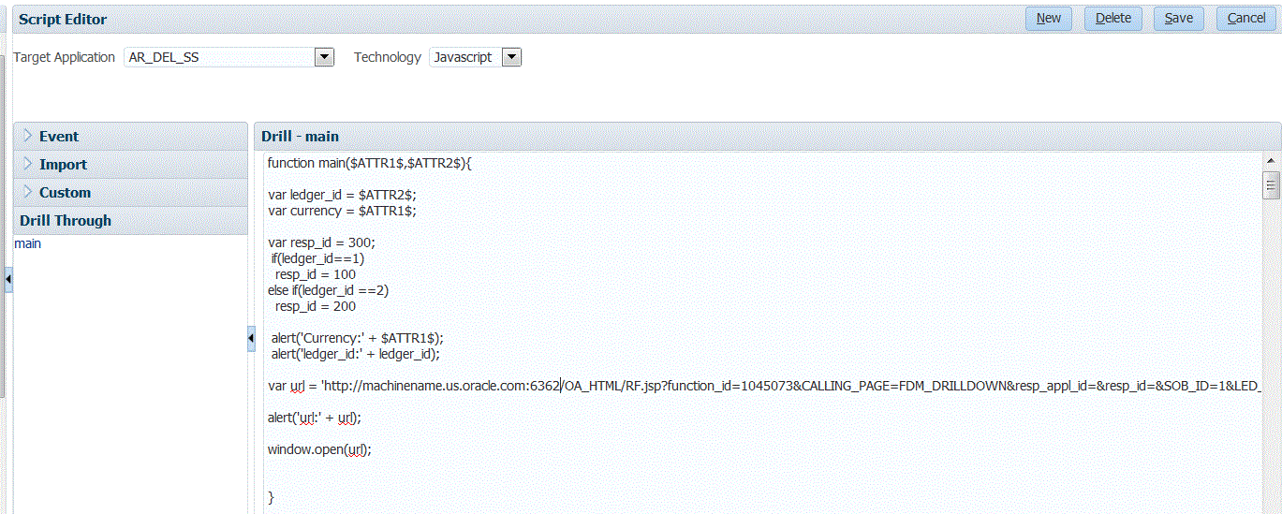1282x514 pixels.
Task: Click the AR_DEL_SS target application field
Action: [220, 57]
